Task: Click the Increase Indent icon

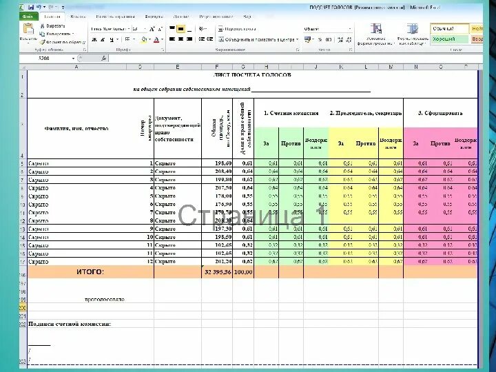Action: click(209, 39)
